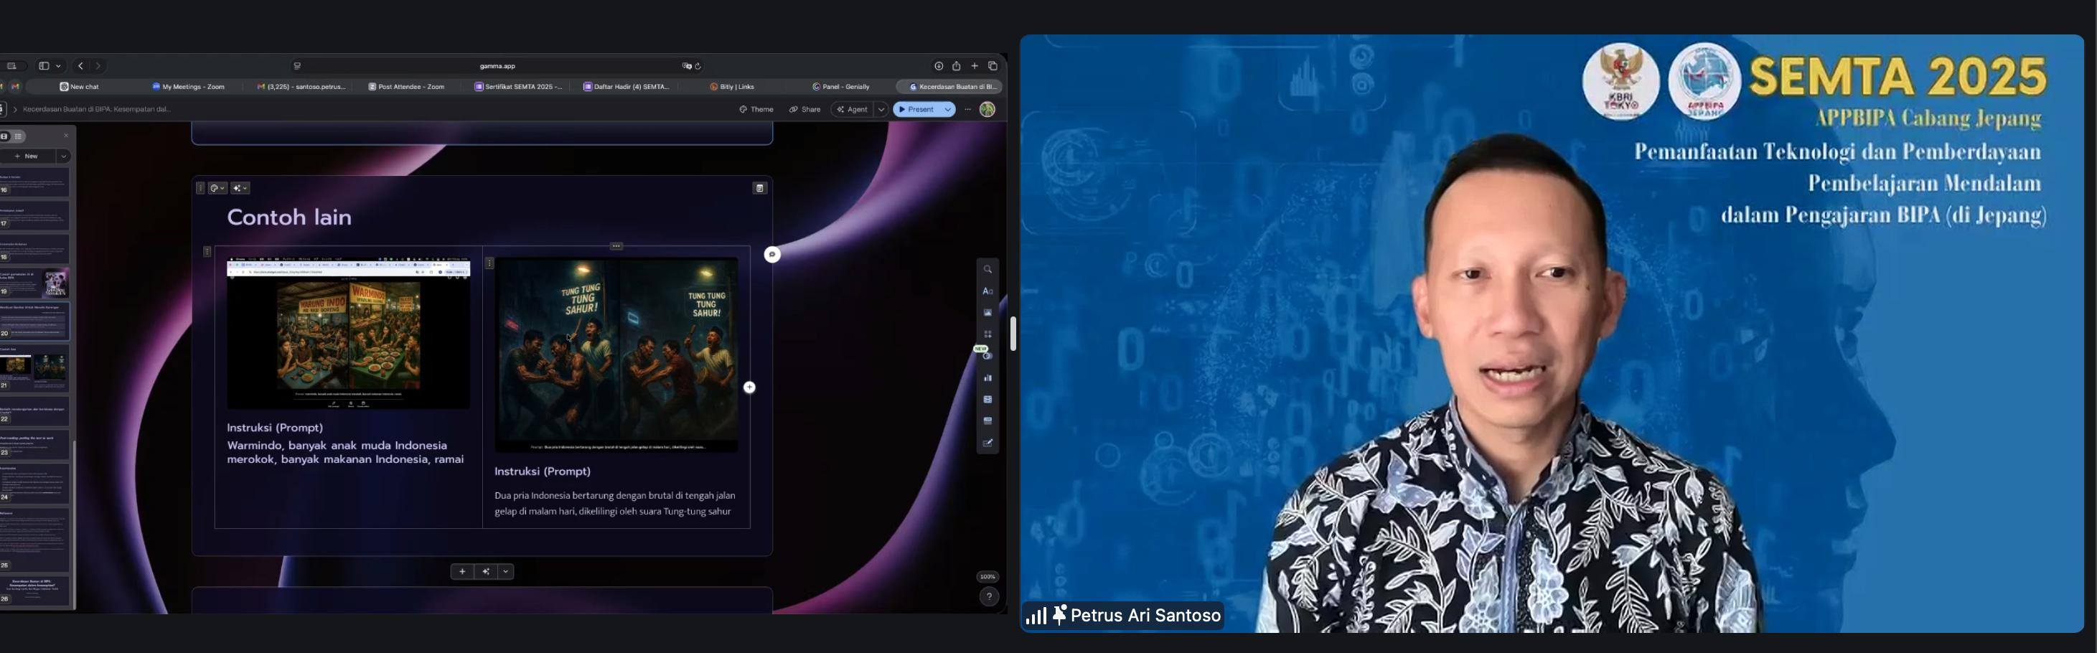2097x653 pixels.
Task: Open the image insert panel icon
Action: [987, 313]
